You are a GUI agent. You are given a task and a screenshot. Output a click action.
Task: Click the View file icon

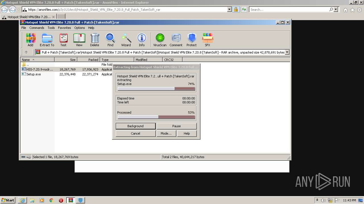coord(79,40)
